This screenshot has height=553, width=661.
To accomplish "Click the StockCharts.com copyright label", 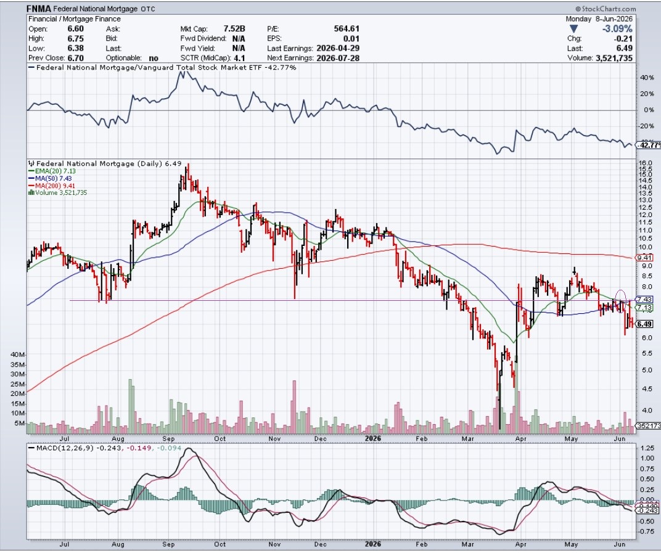I will click(x=604, y=9).
